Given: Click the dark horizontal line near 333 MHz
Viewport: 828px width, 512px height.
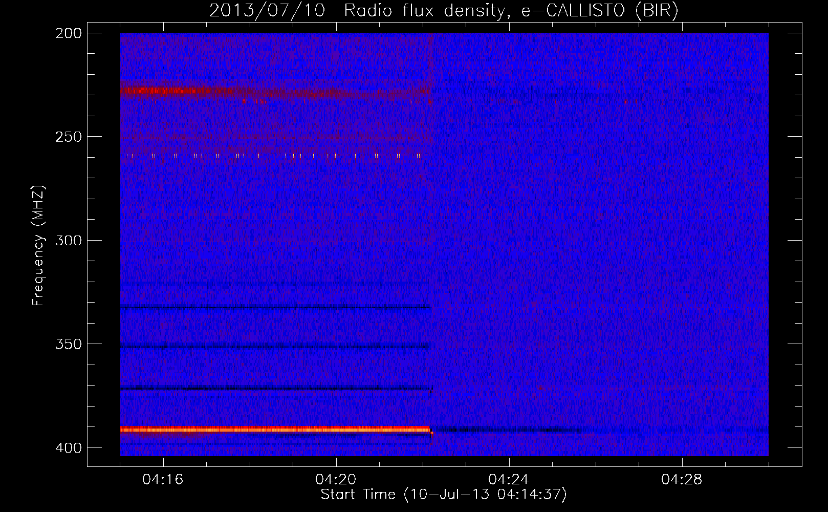Looking at the screenshot, I should click(x=276, y=308).
